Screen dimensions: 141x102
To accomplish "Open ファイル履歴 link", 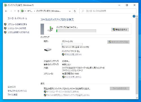I will 12,95.
